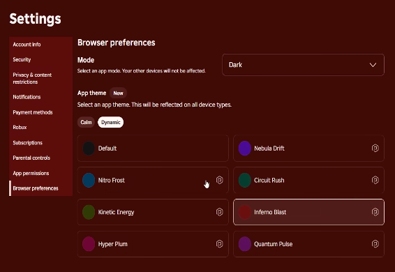Click the red Inferno Blast color swatch
This screenshot has height=272, width=395.
pos(245,212)
